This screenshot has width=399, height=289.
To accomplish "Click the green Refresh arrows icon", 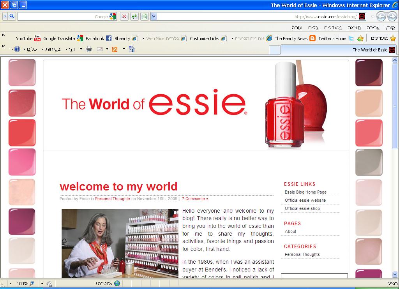I will click(134, 16).
